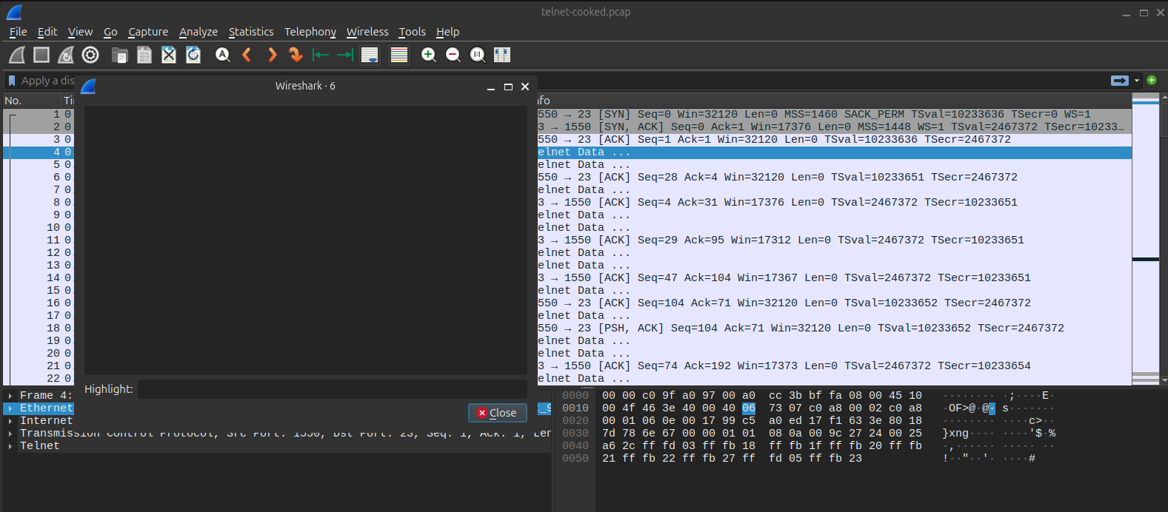Go to the first packet using green arrow
The height and width of the screenshot is (512, 1168).
coord(320,55)
